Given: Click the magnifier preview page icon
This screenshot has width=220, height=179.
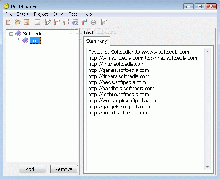Looking at the screenshot, I should click(x=104, y=22).
